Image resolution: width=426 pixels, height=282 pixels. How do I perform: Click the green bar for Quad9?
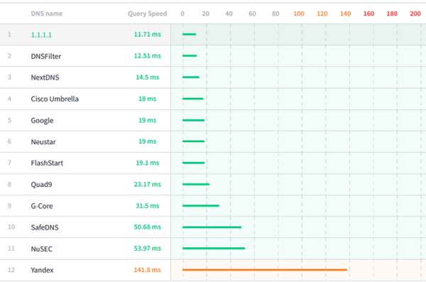(x=196, y=185)
